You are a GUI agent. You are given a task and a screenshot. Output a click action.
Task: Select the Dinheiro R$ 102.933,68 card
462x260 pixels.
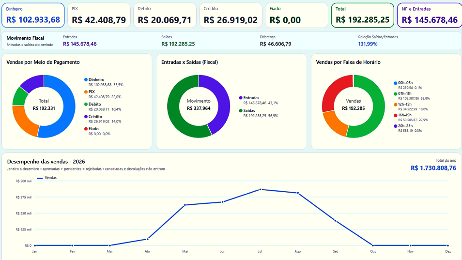33,15
